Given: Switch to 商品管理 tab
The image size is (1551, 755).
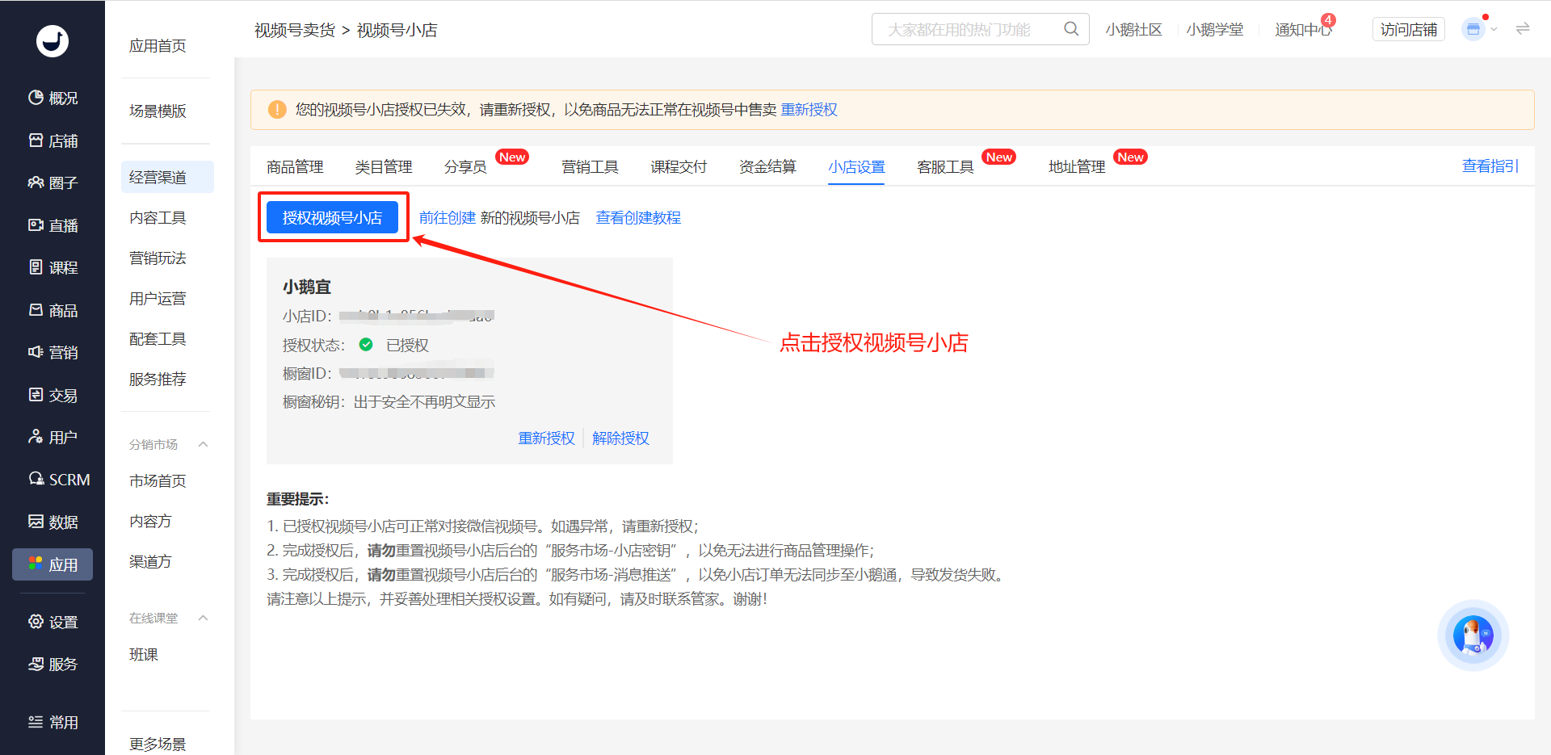Looking at the screenshot, I should pyautogui.click(x=295, y=166).
